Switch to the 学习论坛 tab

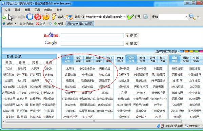(x=79, y=59)
